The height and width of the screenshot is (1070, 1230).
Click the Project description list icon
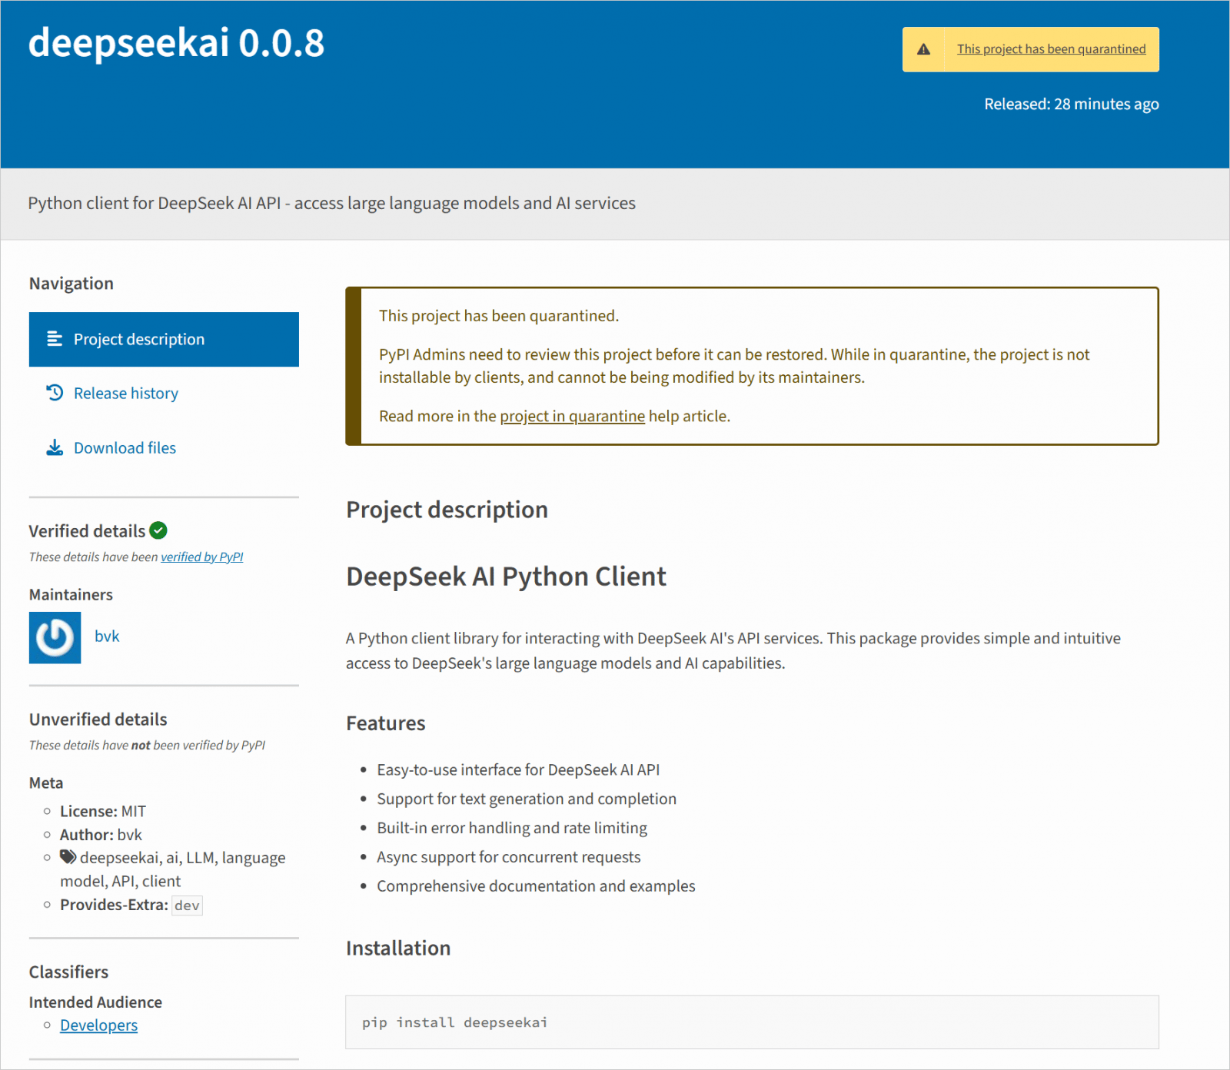click(x=55, y=339)
